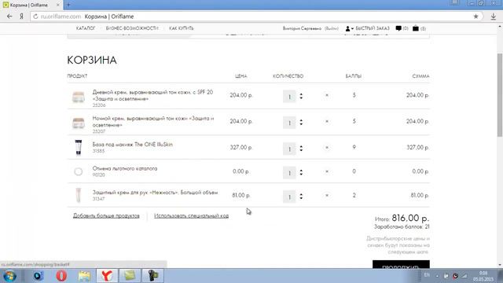Screen dimensions: 503x283
Task: Open Дневной крем product name link
Action: (x=152, y=95)
